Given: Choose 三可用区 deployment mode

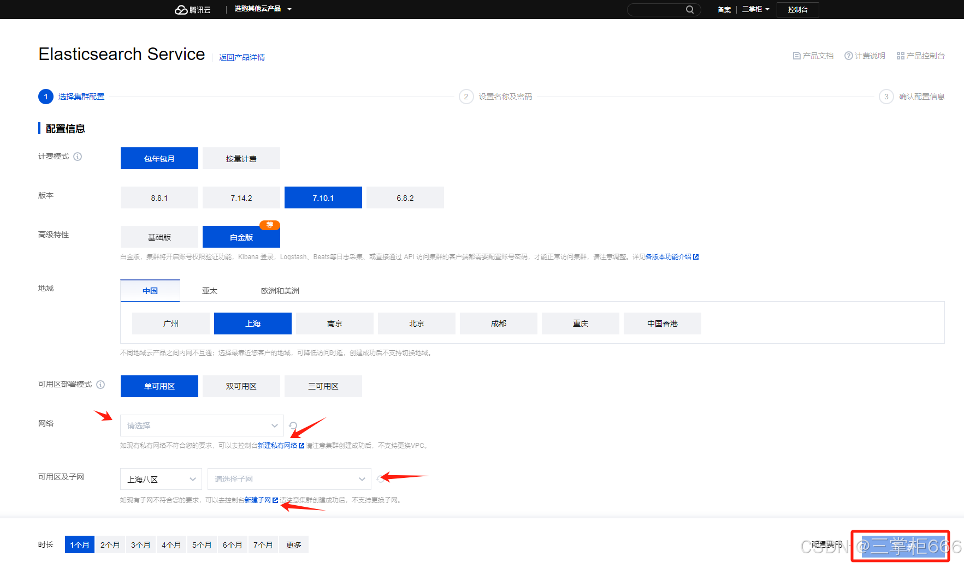Looking at the screenshot, I should [323, 386].
